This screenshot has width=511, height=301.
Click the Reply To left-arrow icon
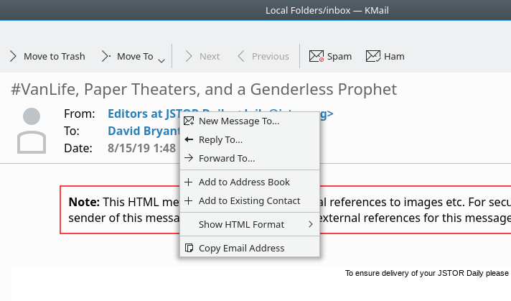pos(189,139)
